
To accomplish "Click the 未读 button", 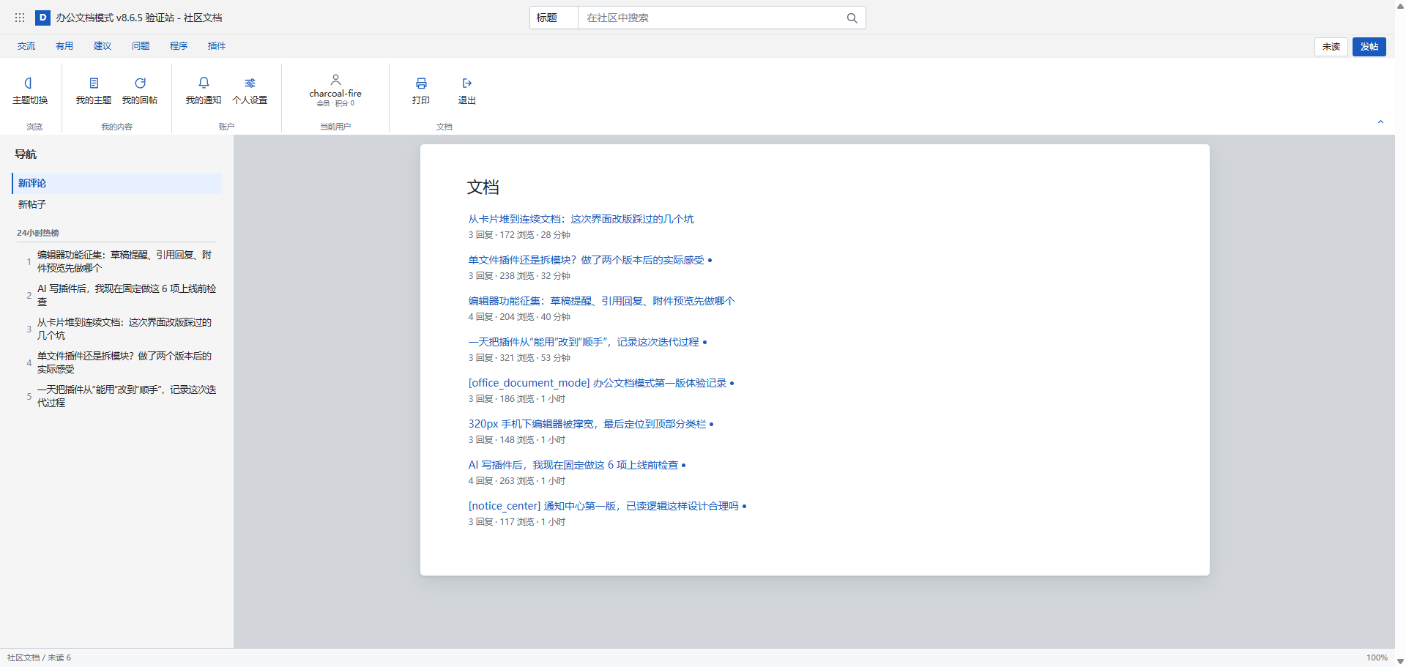I will pos(1331,47).
